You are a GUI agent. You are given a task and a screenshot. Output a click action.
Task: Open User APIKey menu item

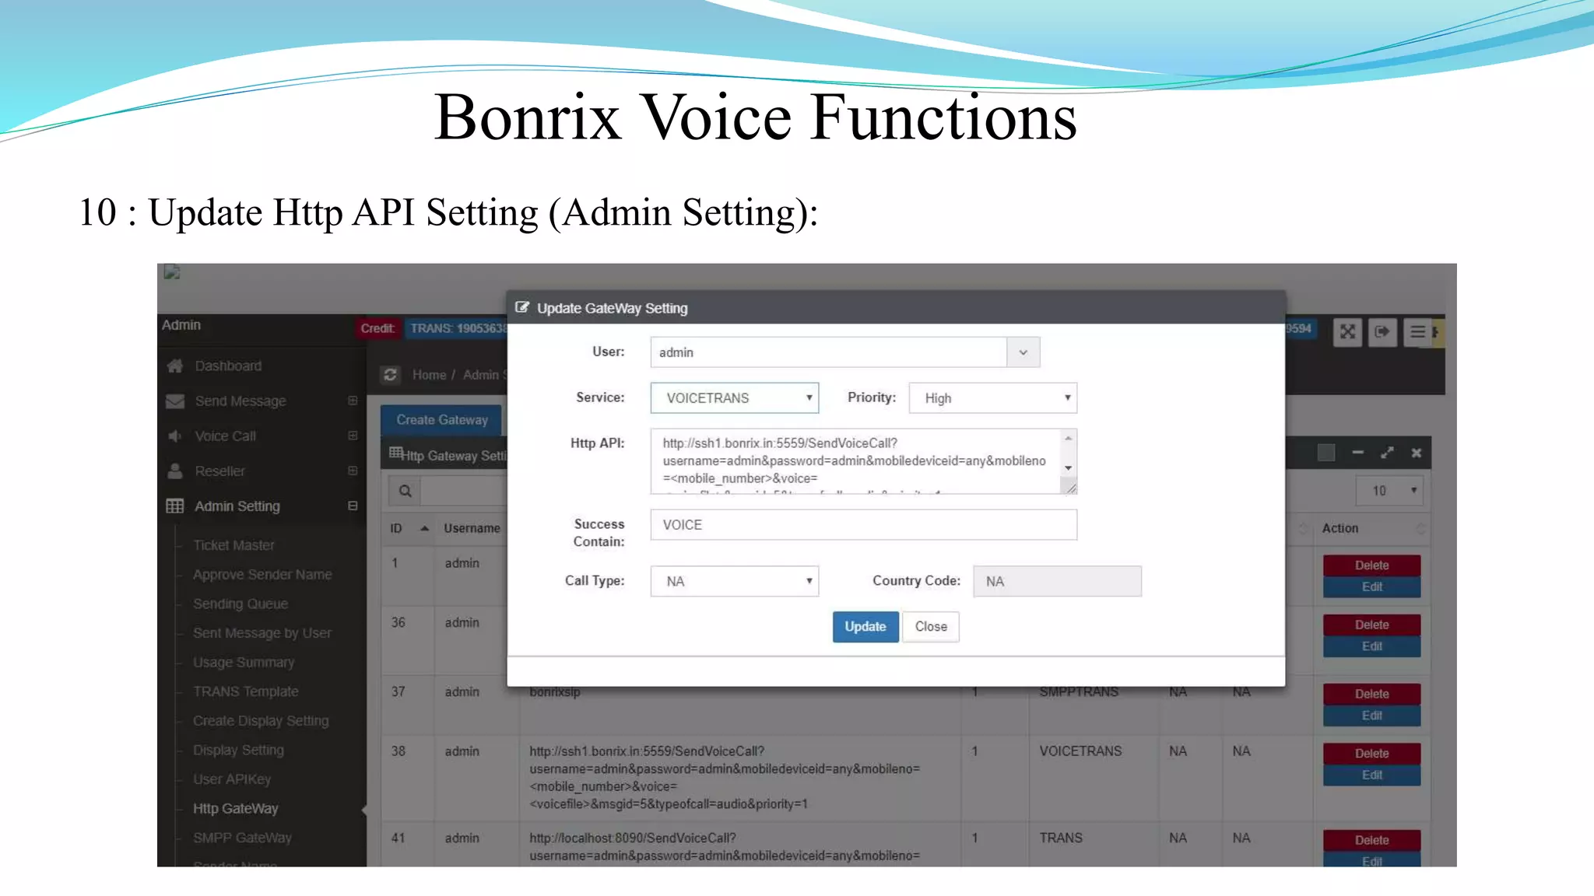[x=232, y=779]
